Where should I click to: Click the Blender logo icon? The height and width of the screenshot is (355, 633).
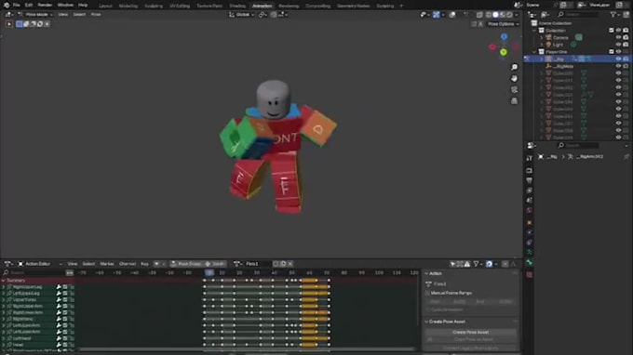pyautogui.click(x=7, y=6)
